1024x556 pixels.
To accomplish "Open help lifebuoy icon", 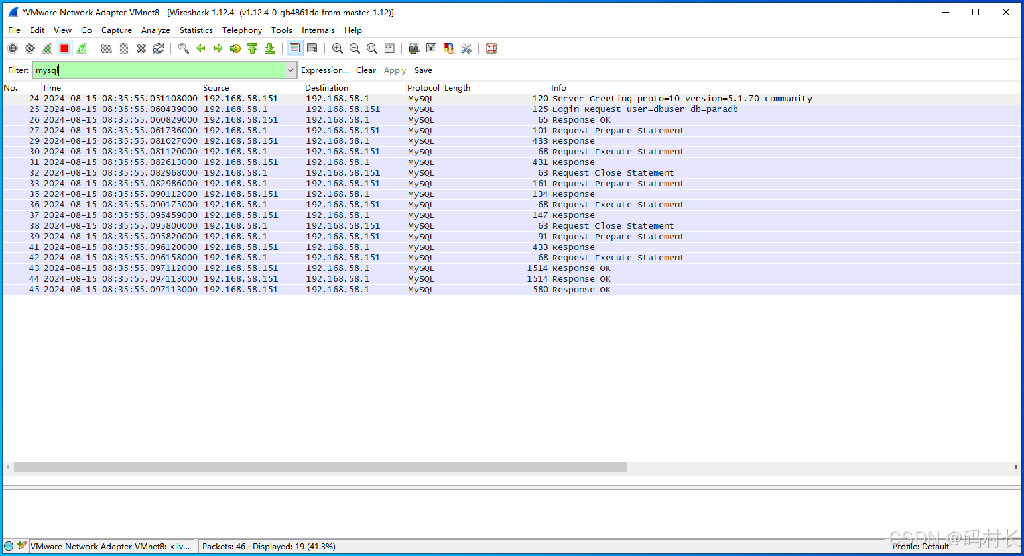I will tap(491, 48).
